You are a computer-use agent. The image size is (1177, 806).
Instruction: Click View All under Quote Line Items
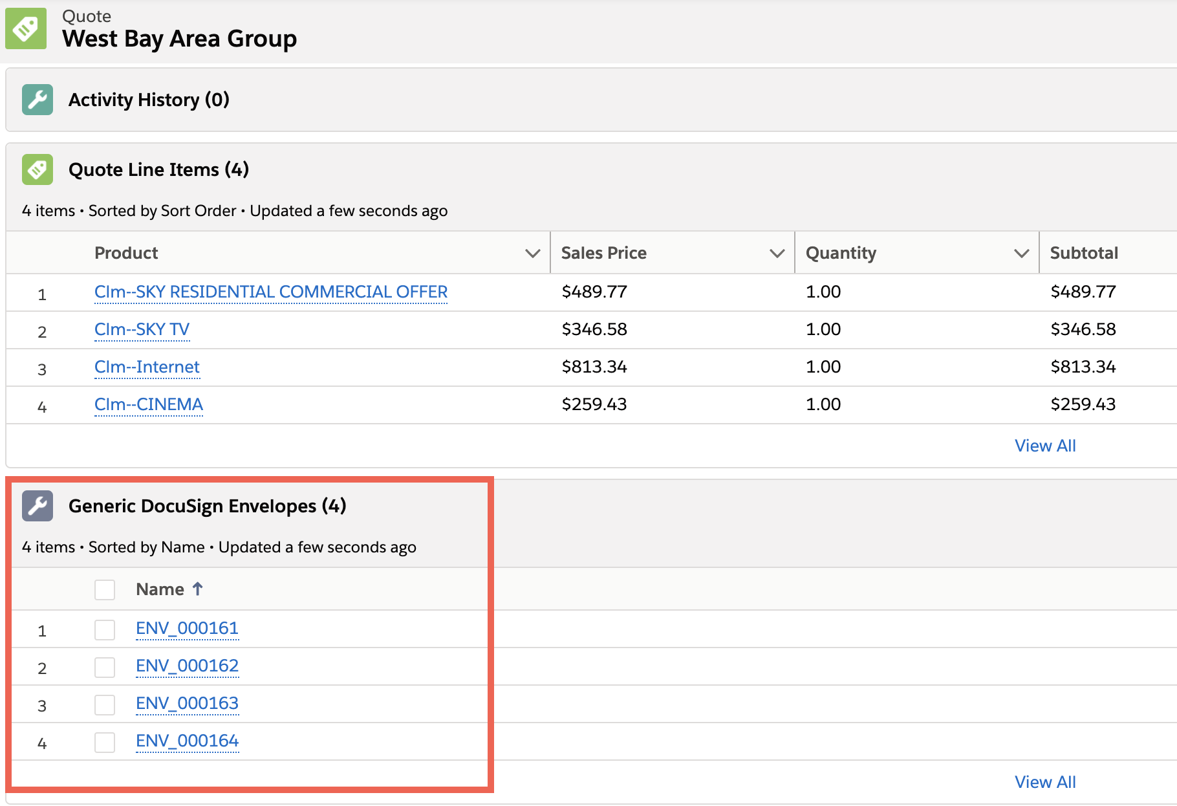[x=1045, y=446]
